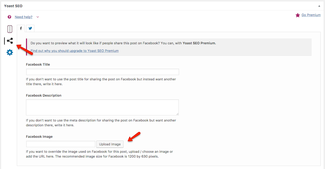
Task: Collapse the Yoast SEO panel using the arrow
Action: tap(319, 6)
